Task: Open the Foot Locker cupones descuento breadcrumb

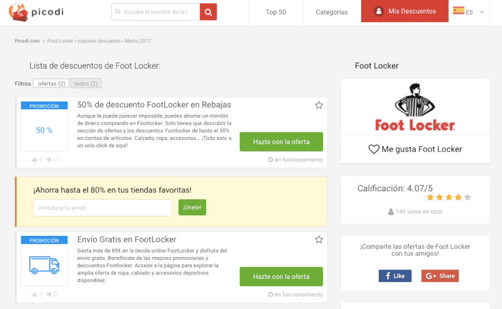Action: coord(99,41)
